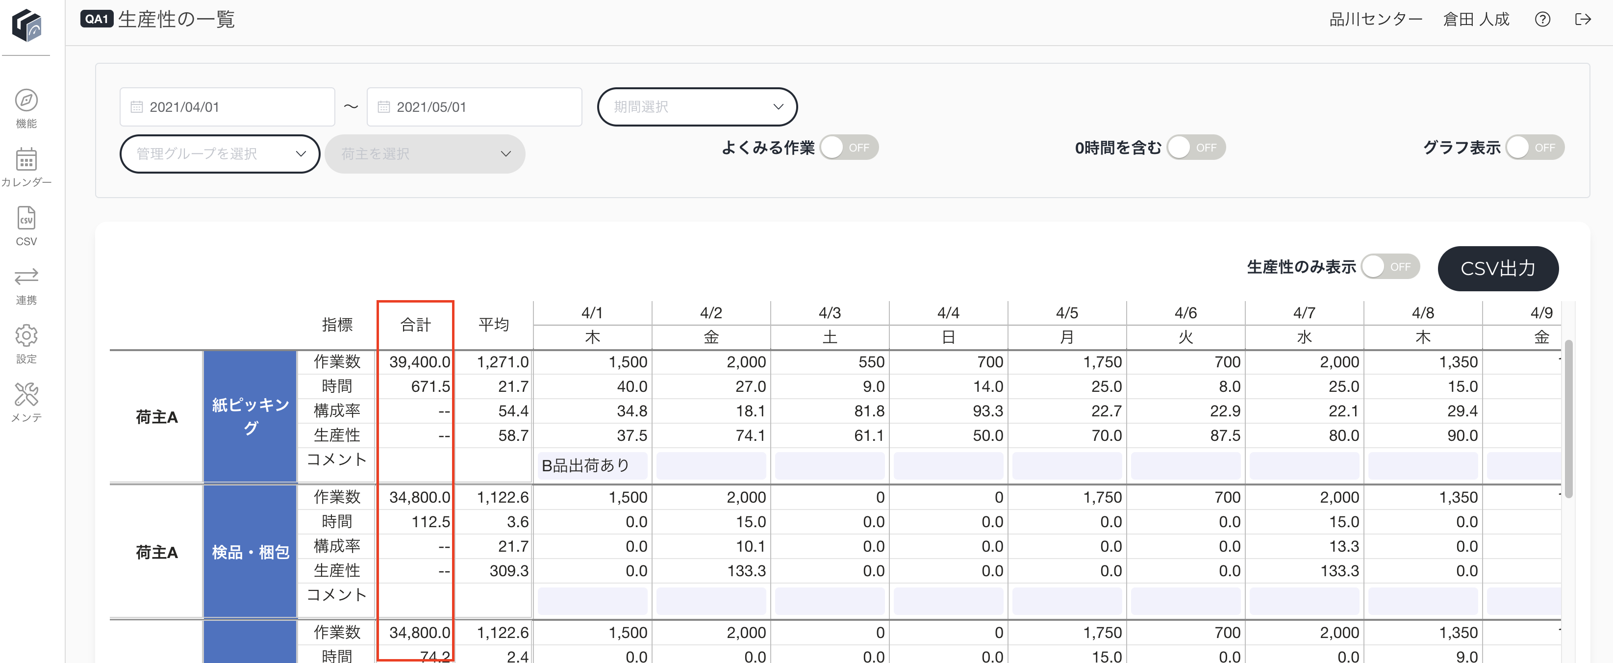Click calendar icon in end date field
This screenshot has height=663, width=1613.
coord(383,107)
